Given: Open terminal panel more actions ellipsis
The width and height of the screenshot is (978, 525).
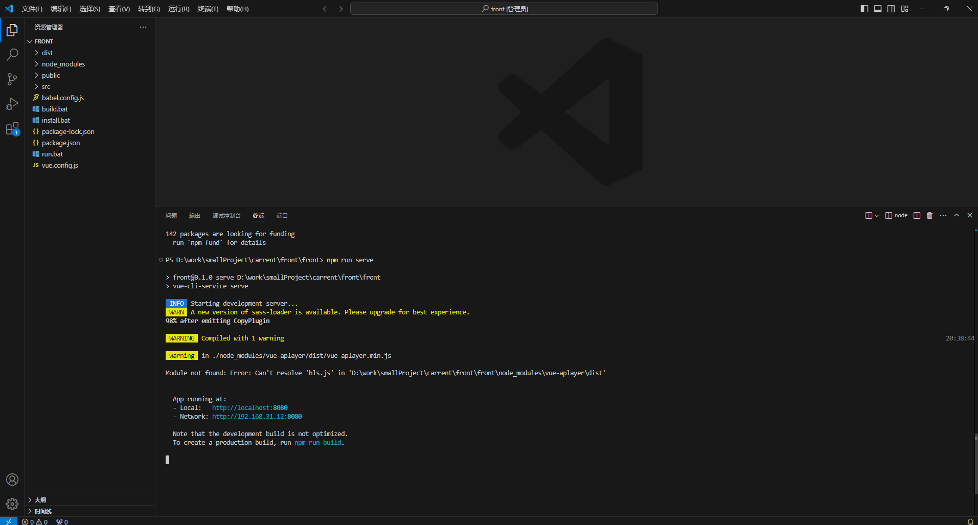Looking at the screenshot, I should pyautogui.click(x=943, y=215).
